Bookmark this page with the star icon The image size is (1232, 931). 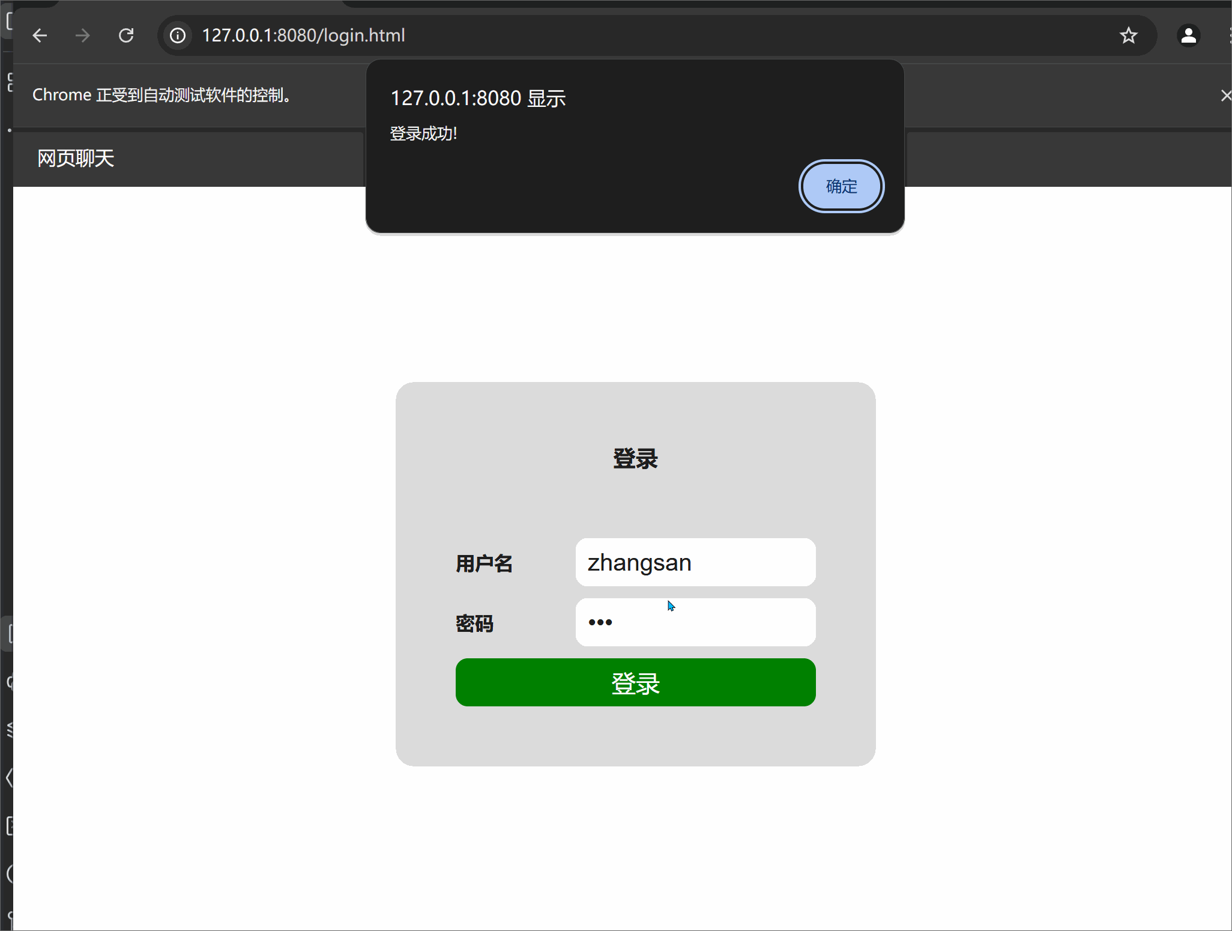coord(1128,35)
